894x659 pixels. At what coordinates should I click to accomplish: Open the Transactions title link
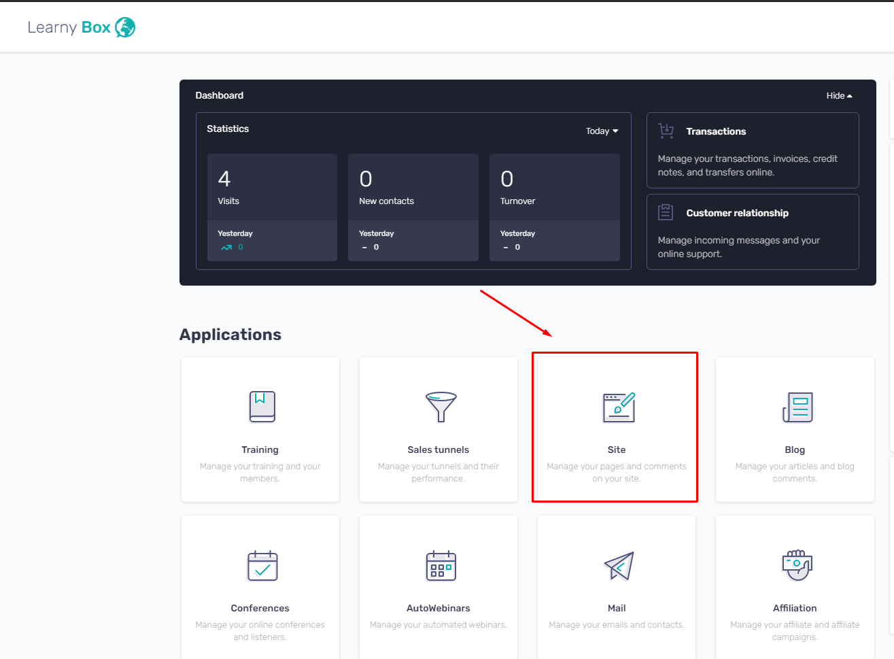pos(716,131)
